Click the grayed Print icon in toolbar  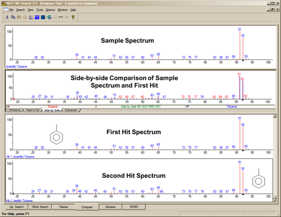coord(25,17)
